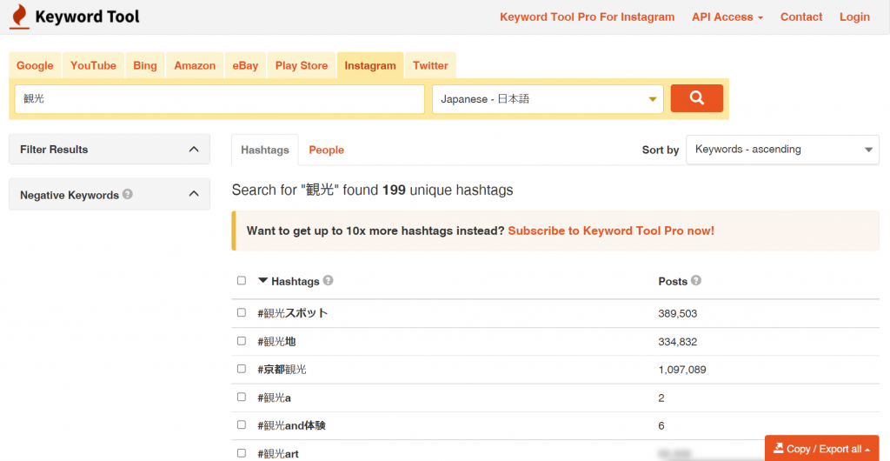Click the orange magnifier search button
This screenshot has height=461, width=890.
pyautogui.click(x=696, y=98)
